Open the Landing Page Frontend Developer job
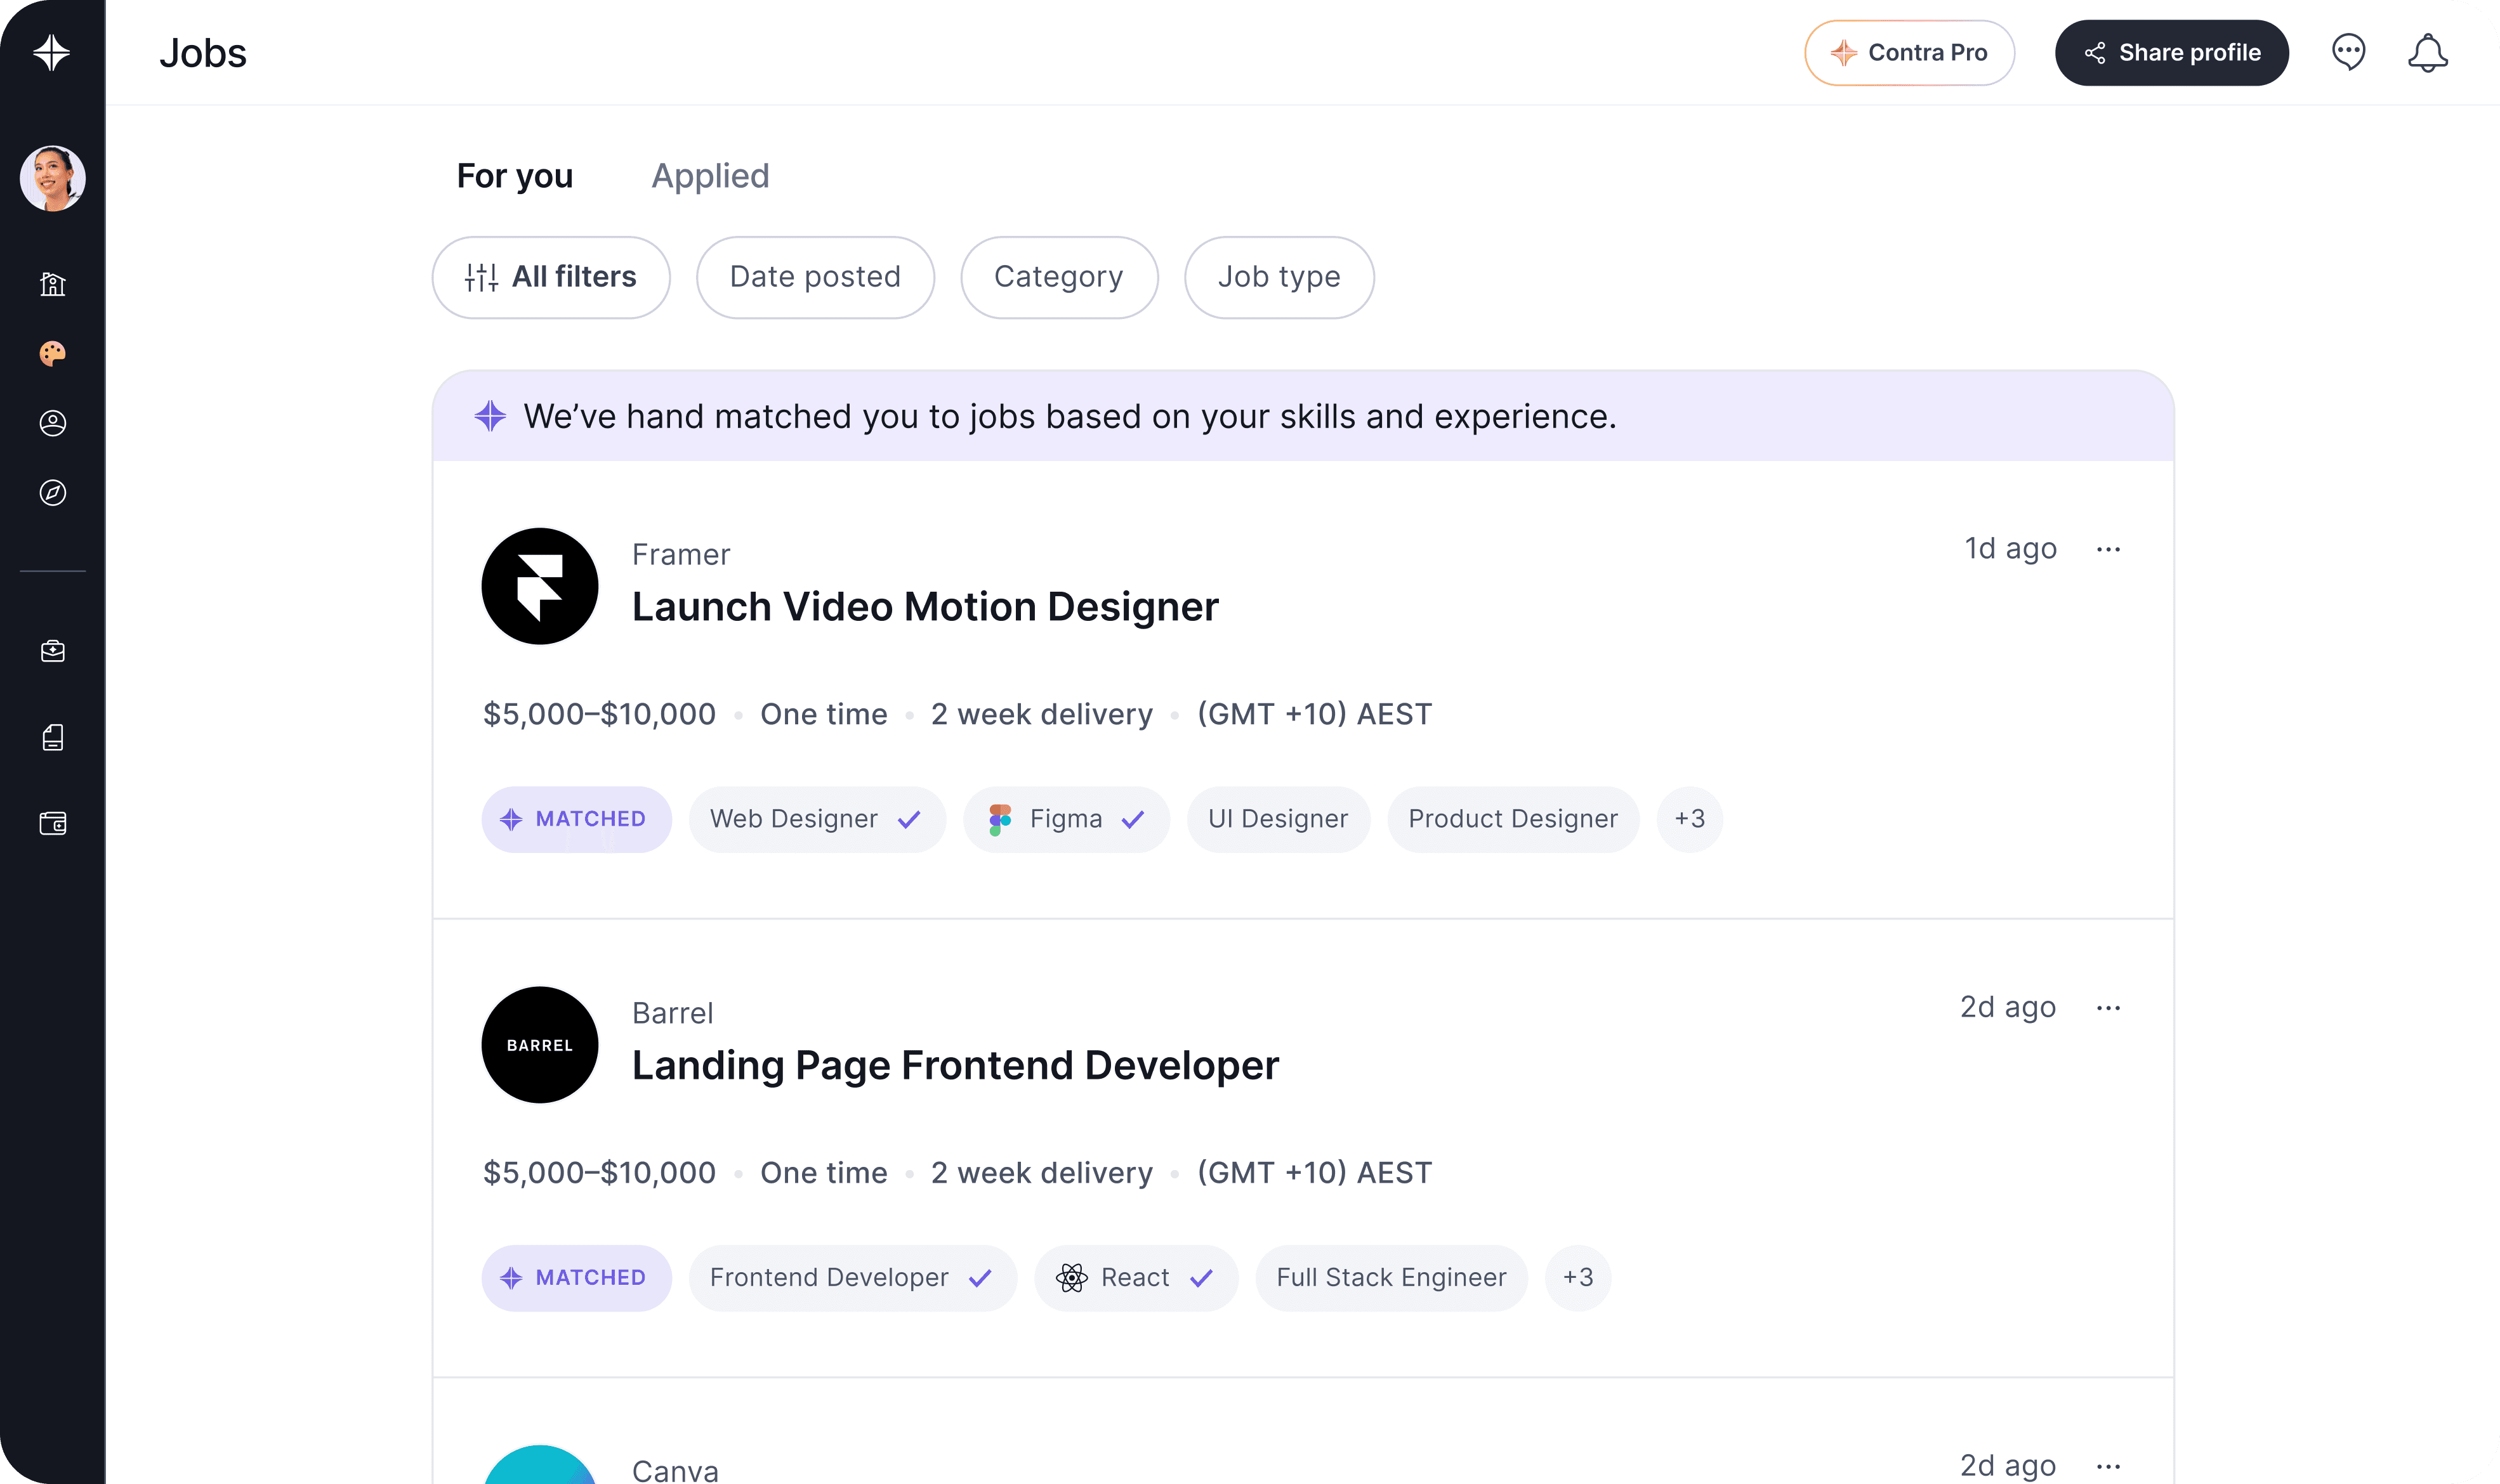Image resolution: width=2500 pixels, height=1484 pixels. pyautogui.click(x=956, y=1066)
